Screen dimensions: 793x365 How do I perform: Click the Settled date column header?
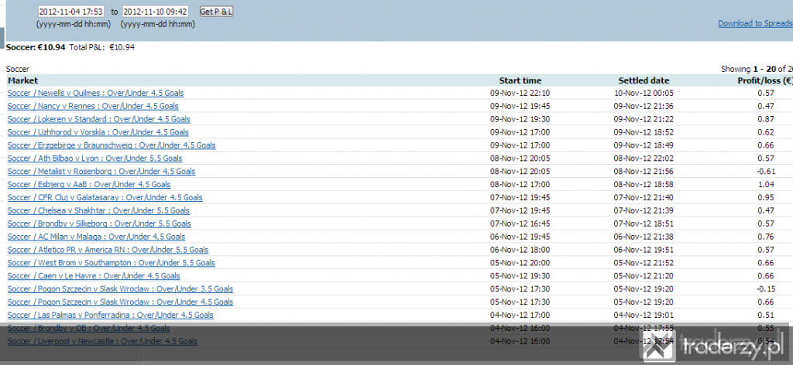644,80
